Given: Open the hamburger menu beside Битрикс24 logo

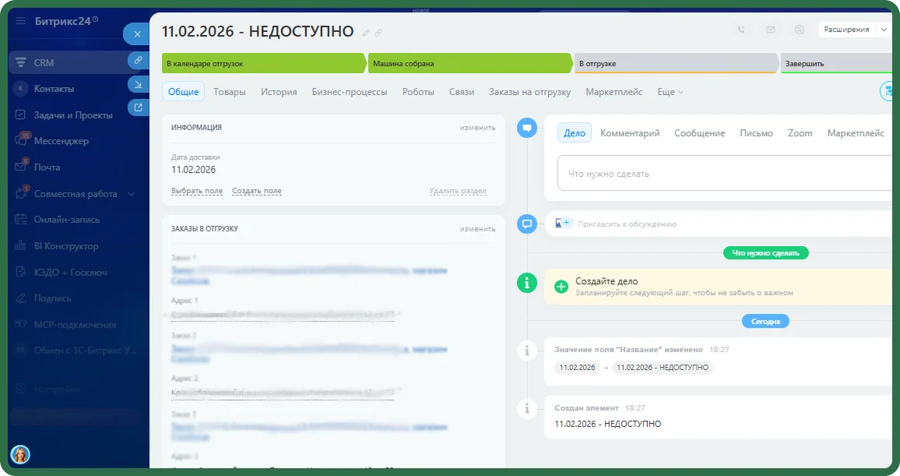Looking at the screenshot, I should click(21, 21).
